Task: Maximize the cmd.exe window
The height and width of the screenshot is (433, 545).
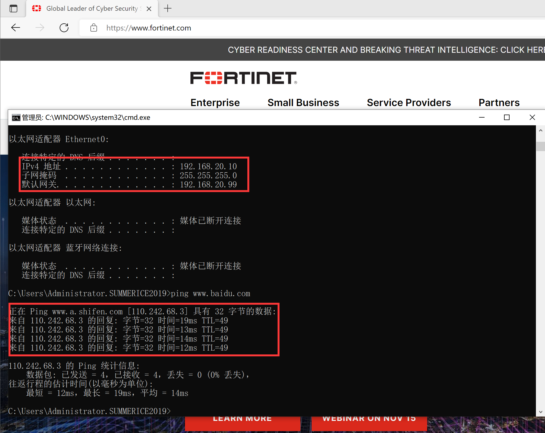Action: click(507, 118)
